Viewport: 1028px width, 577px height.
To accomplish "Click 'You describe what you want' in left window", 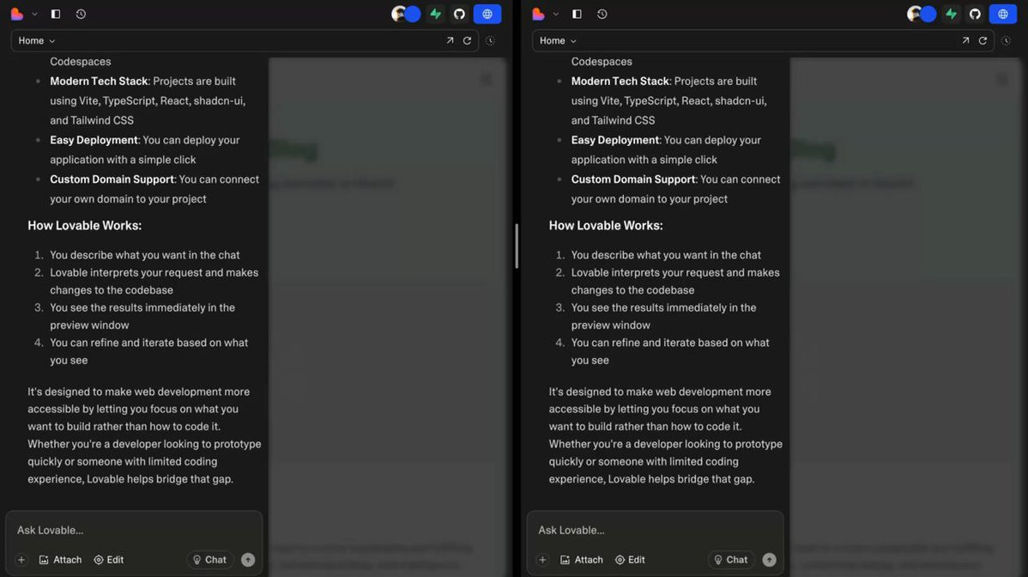I will (113, 255).
